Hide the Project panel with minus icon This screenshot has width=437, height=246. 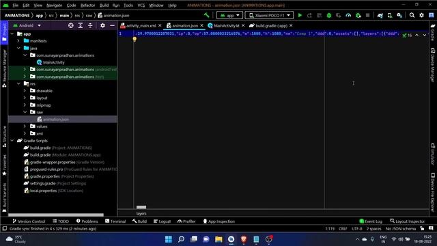pyautogui.click(x=112, y=25)
